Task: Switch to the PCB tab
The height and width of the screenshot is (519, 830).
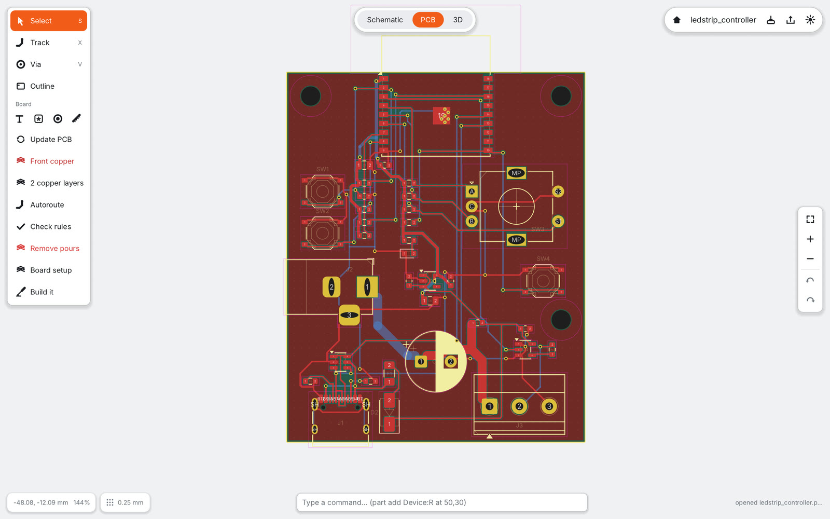Action: pos(428,20)
